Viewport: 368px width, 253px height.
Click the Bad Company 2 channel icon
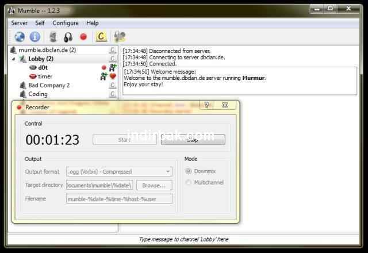click(23, 85)
